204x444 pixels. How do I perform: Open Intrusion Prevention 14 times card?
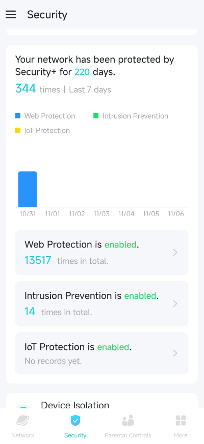click(x=101, y=303)
